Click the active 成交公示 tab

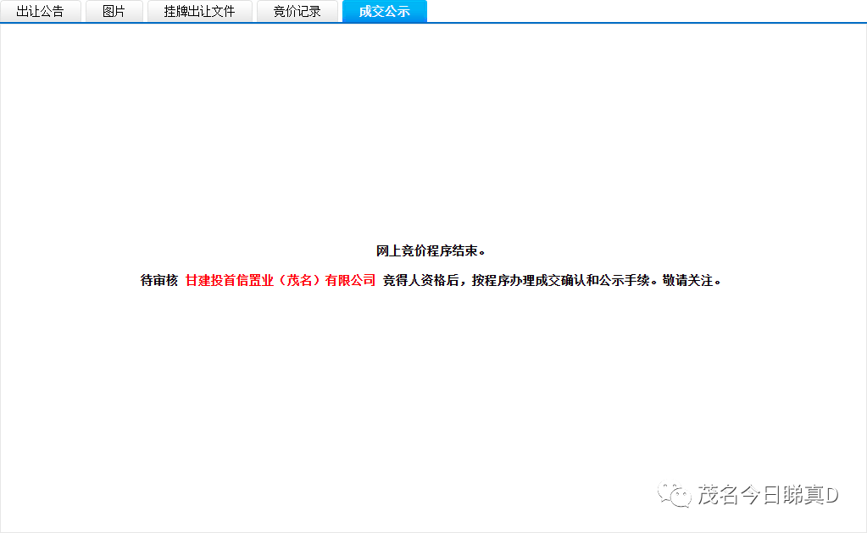[x=384, y=12]
